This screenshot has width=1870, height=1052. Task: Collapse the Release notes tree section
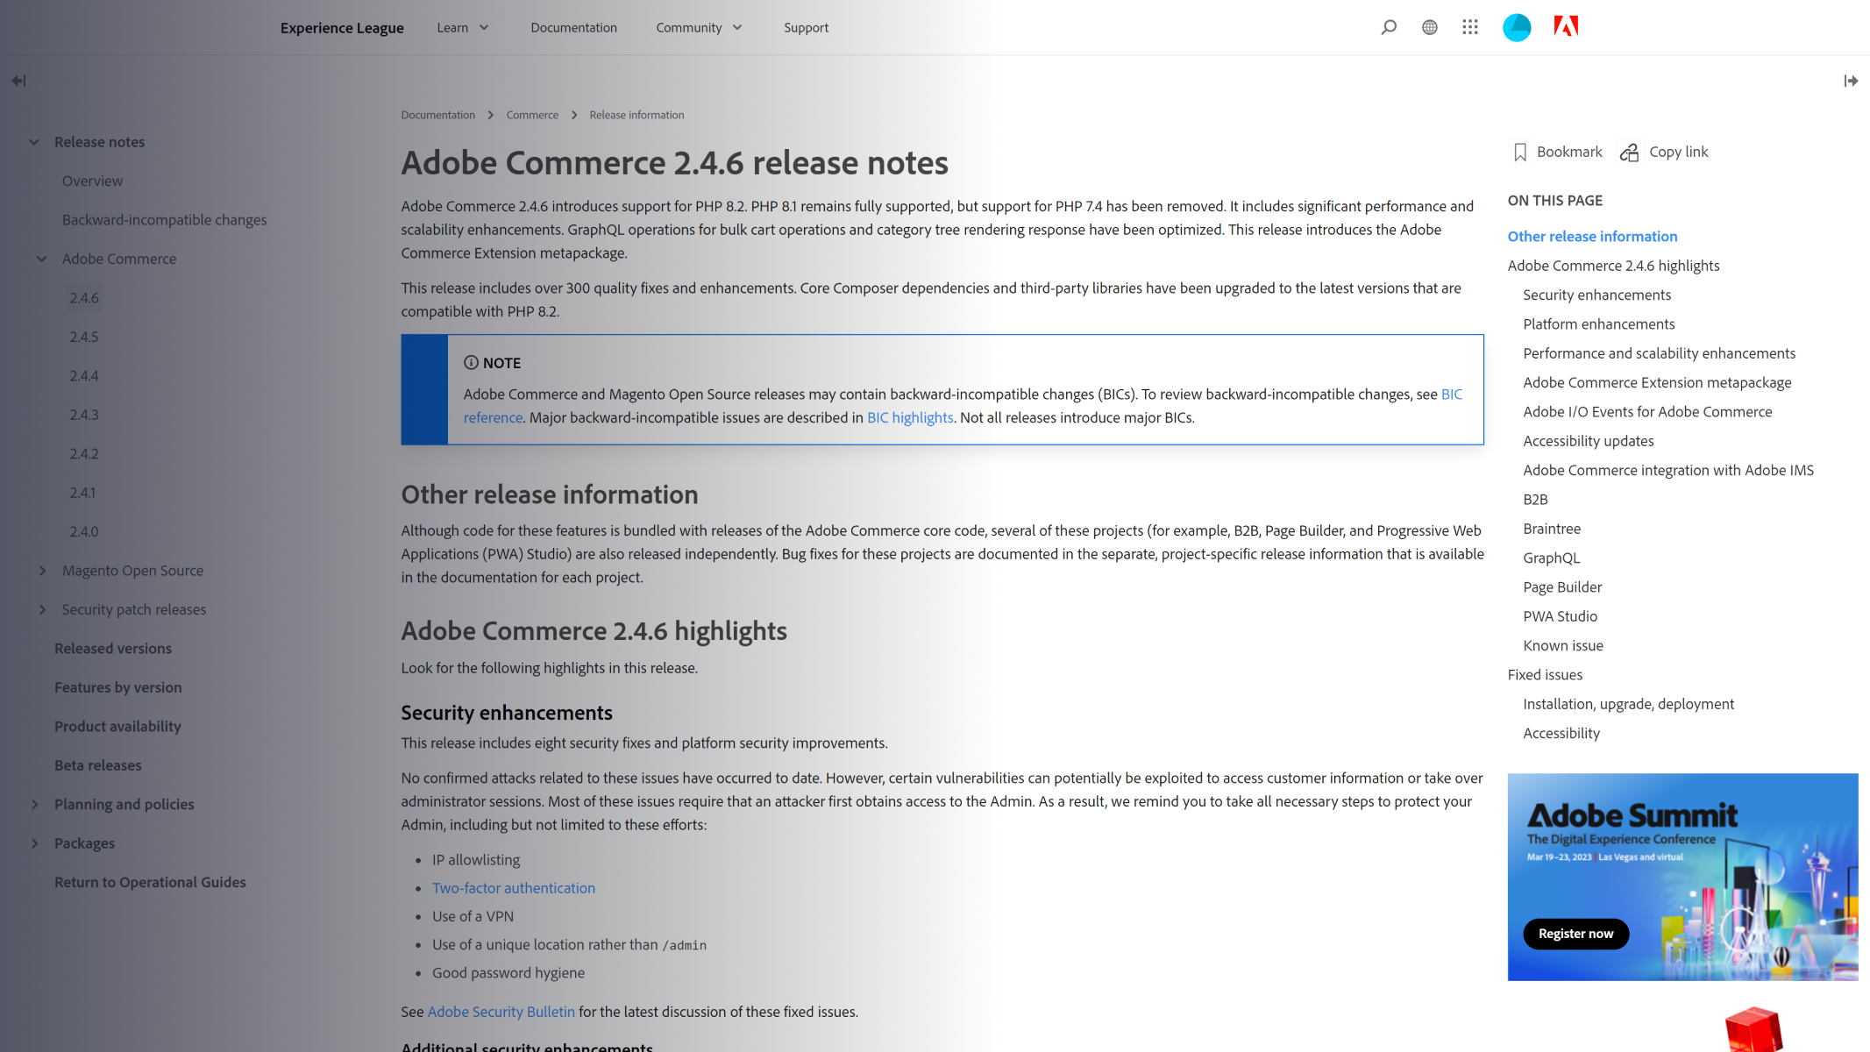coord(33,142)
